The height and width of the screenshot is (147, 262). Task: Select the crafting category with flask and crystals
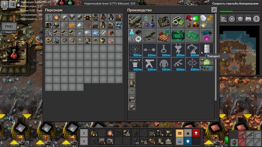click(149, 21)
